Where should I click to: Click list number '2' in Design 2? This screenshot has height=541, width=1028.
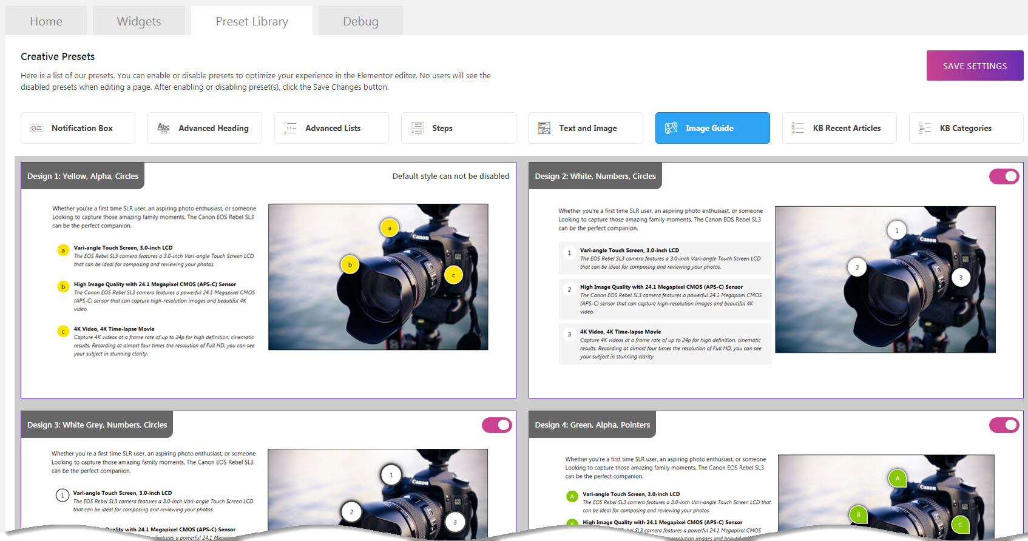(x=569, y=289)
